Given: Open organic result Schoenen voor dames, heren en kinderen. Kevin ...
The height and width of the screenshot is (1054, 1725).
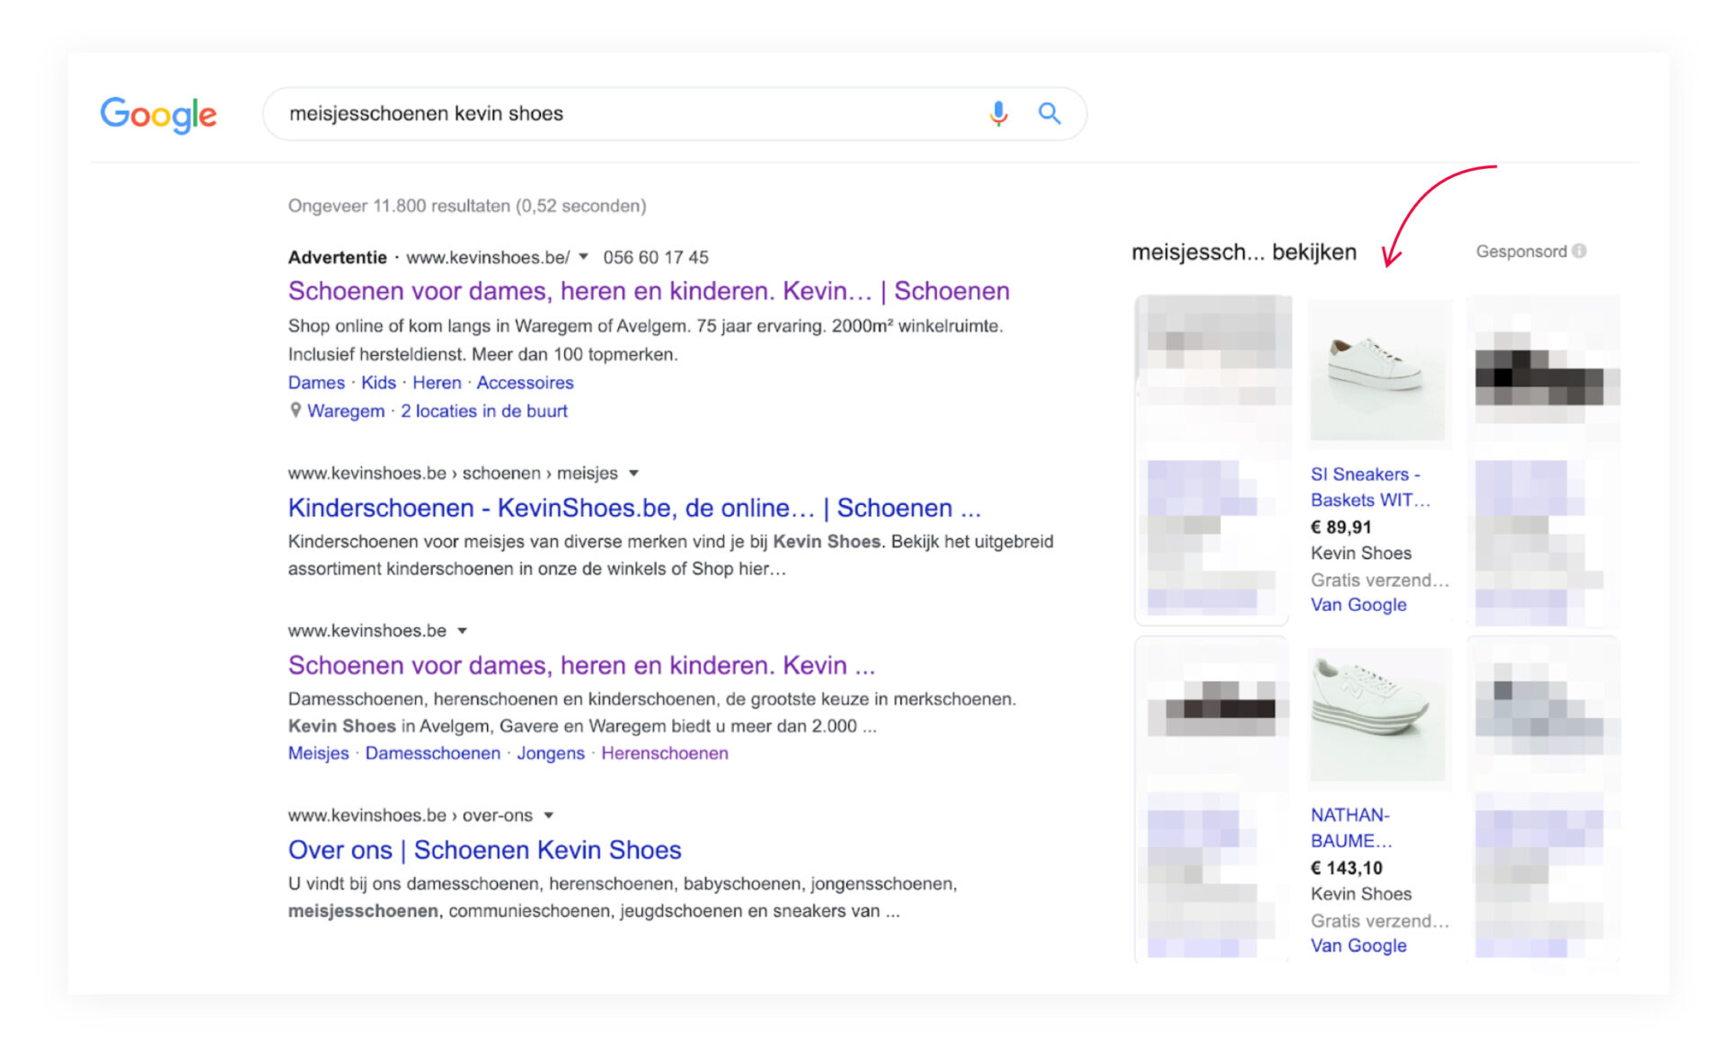Looking at the screenshot, I should 581,665.
